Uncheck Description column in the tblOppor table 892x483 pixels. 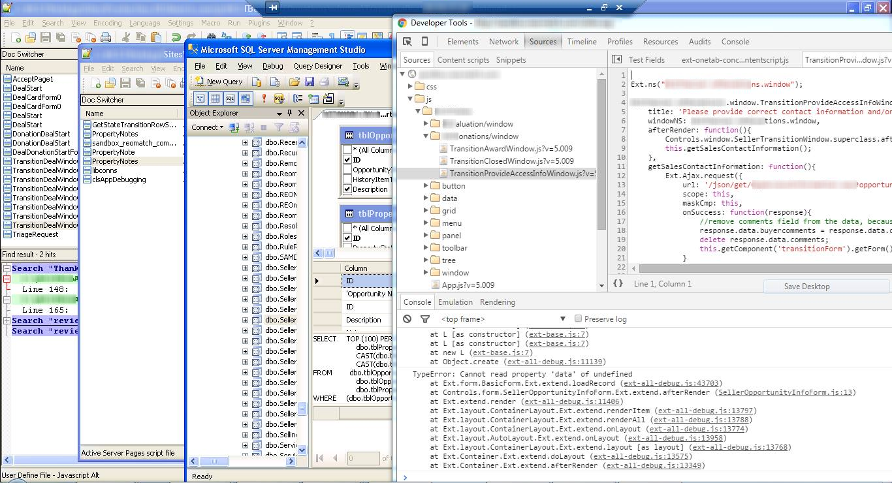[x=347, y=189]
